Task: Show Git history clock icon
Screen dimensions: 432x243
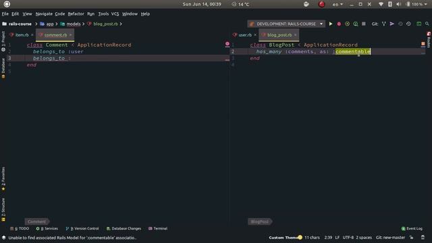Action: [x=400, y=24]
